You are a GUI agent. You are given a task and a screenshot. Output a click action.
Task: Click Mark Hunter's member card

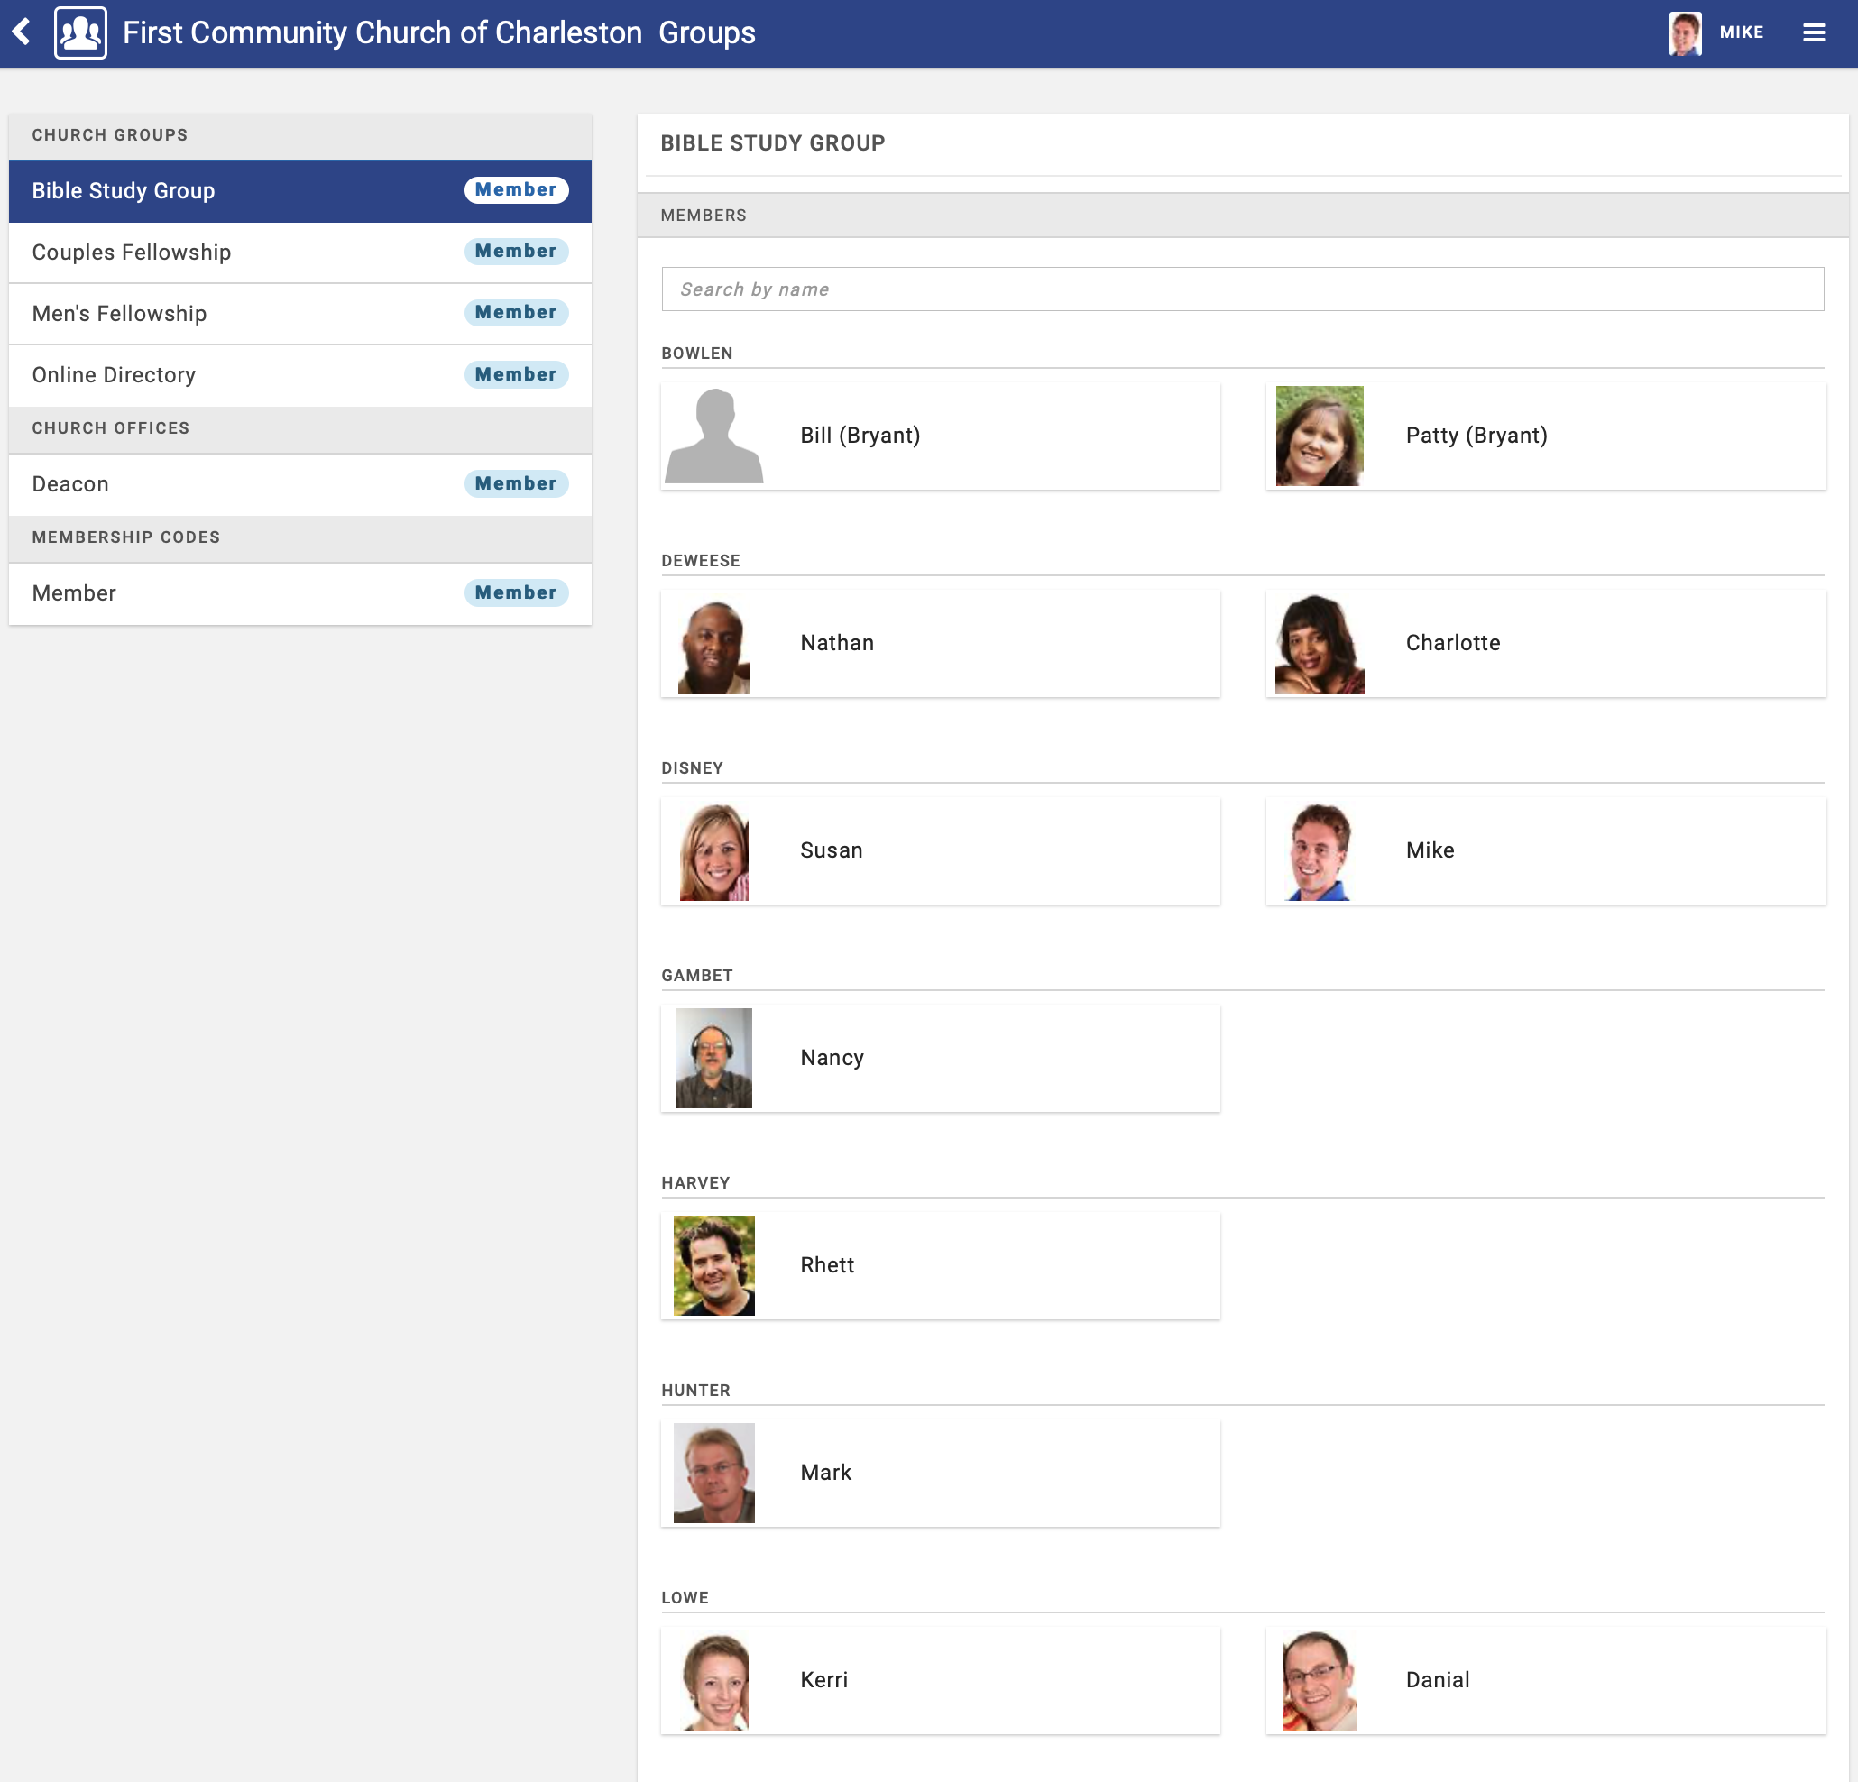tap(940, 1473)
